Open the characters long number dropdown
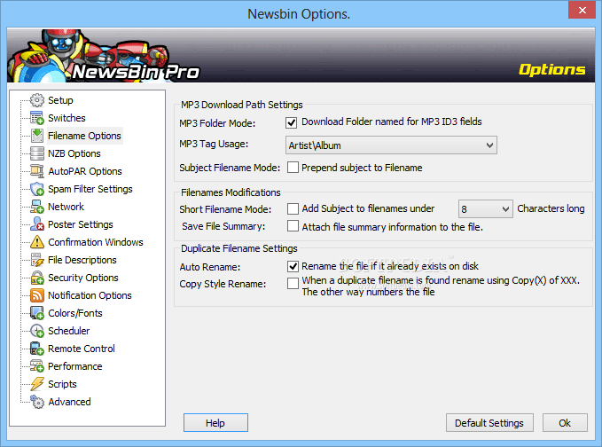602x447 pixels. pyautogui.click(x=486, y=209)
